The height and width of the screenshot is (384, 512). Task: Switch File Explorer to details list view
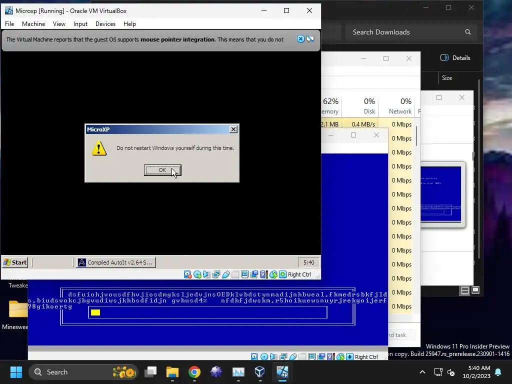tap(465, 290)
